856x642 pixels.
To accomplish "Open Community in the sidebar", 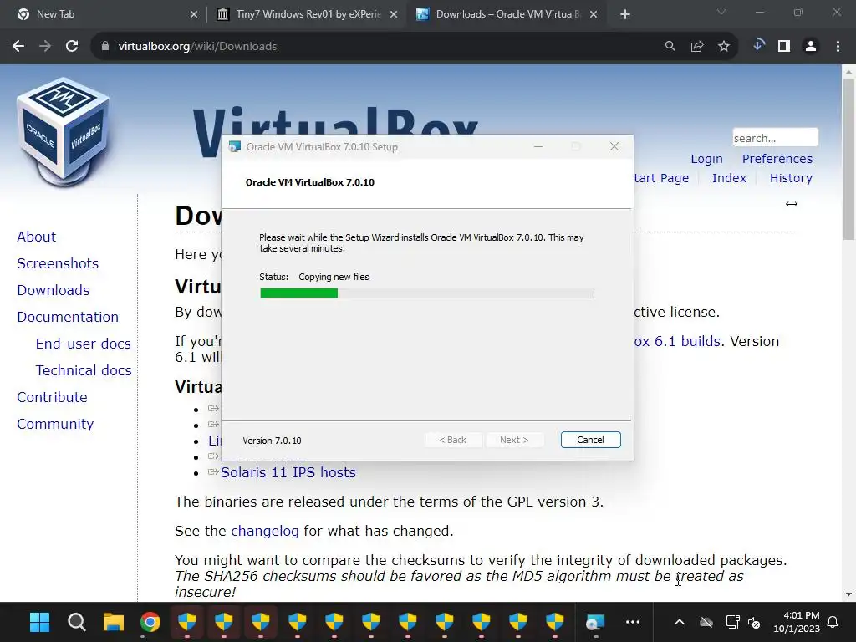I will pyautogui.click(x=55, y=424).
